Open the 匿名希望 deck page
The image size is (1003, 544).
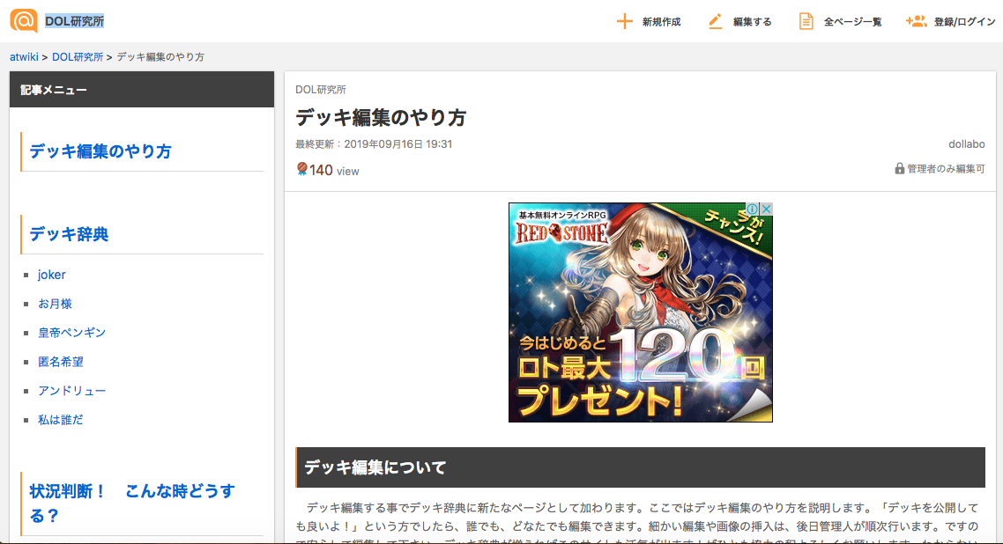(61, 362)
